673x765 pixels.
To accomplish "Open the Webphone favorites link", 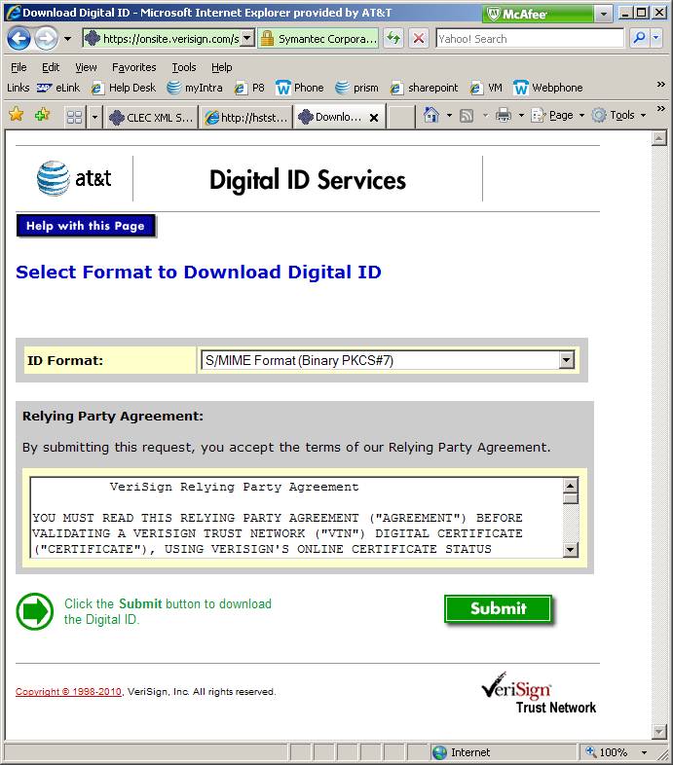I will [x=548, y=88].
